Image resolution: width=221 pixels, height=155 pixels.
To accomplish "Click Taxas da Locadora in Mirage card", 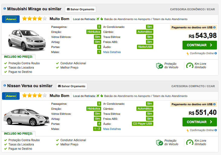I will [21, 68].
